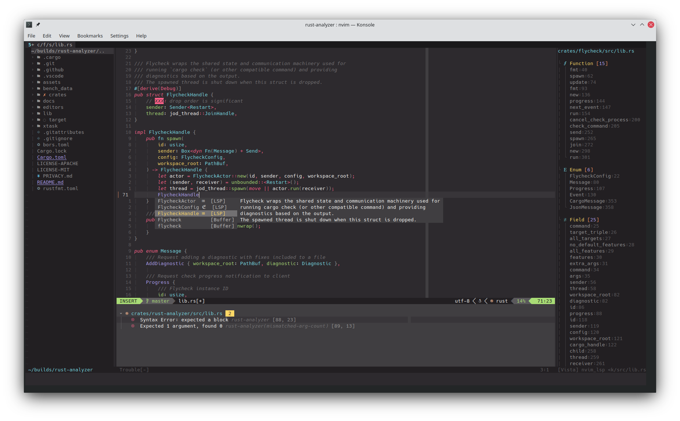This screenshot has width=680, height=421.
Task: Select FlycheckConfig in the completion popup
Action: (196, 207)
